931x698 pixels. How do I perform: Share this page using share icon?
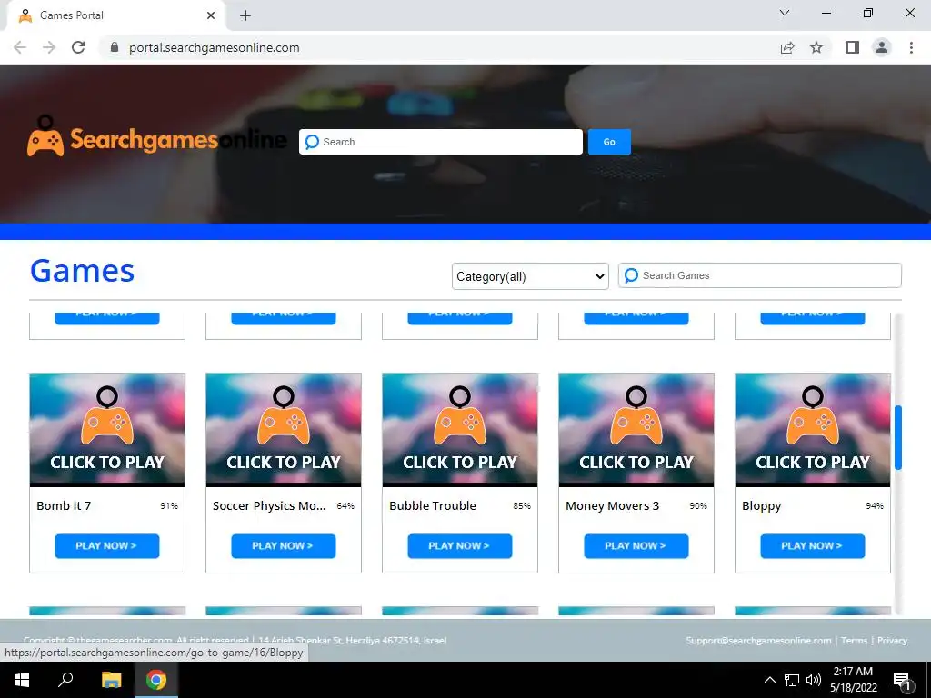point(787,47)
